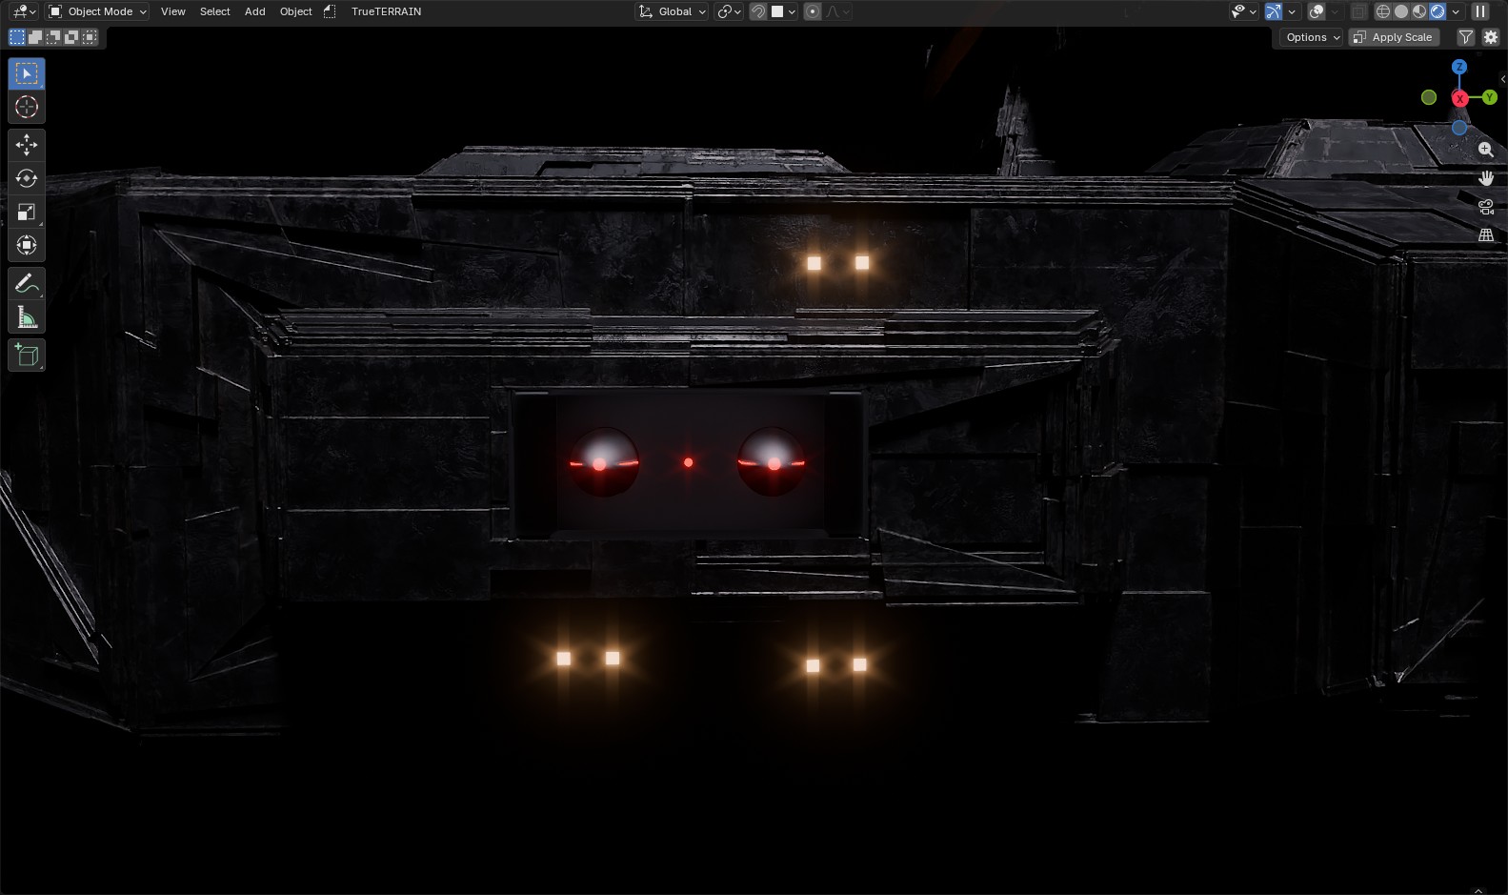Open the editor type dropdown

tap(23, 11)
